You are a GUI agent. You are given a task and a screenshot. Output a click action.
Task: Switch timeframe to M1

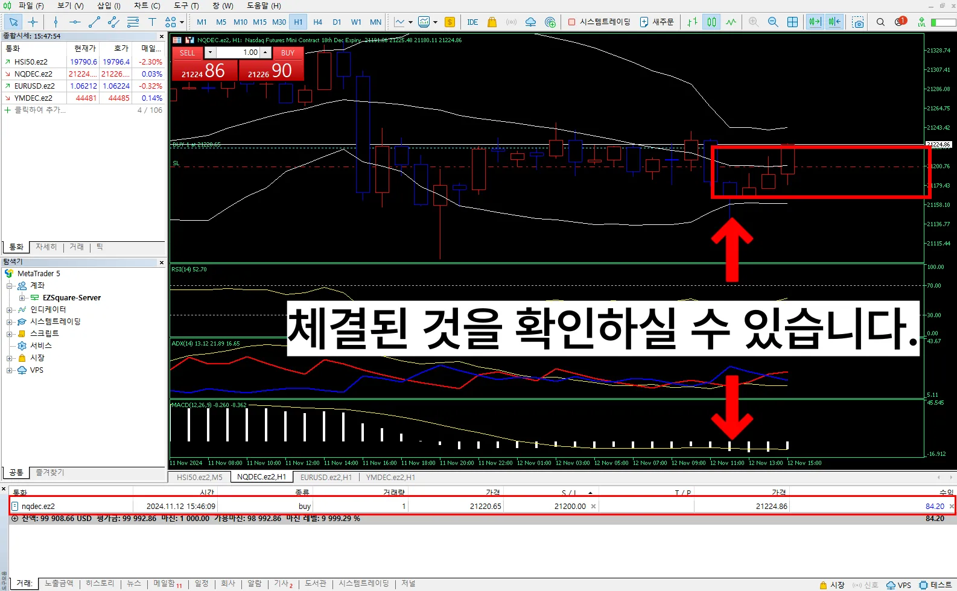click(202, 22)
